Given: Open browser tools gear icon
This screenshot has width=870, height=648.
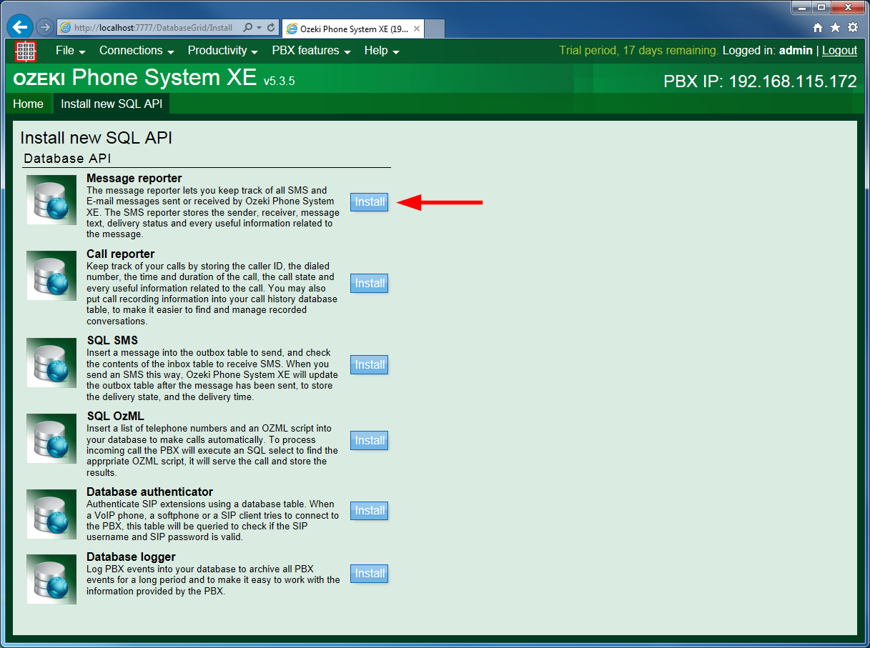Looking at the screenshot, I should [x=853, y=27].
